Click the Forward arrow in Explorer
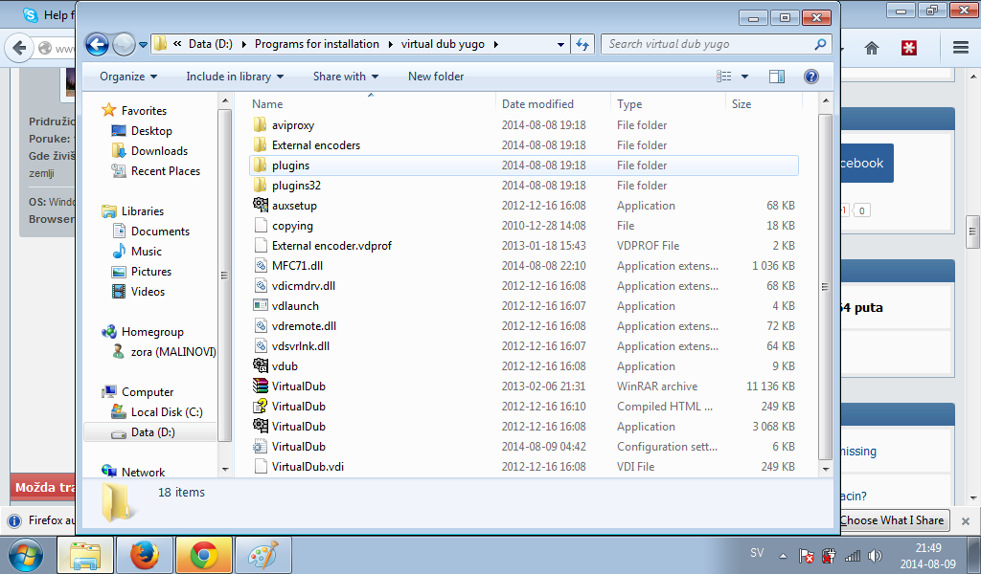Image resolution: width=981 pixels, height=574 pixels. (x=124, y=44)
